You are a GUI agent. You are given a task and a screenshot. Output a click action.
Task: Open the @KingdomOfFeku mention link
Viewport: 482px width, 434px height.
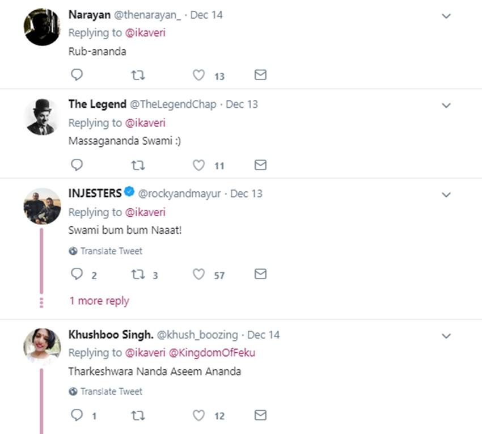tap(212, 352)
